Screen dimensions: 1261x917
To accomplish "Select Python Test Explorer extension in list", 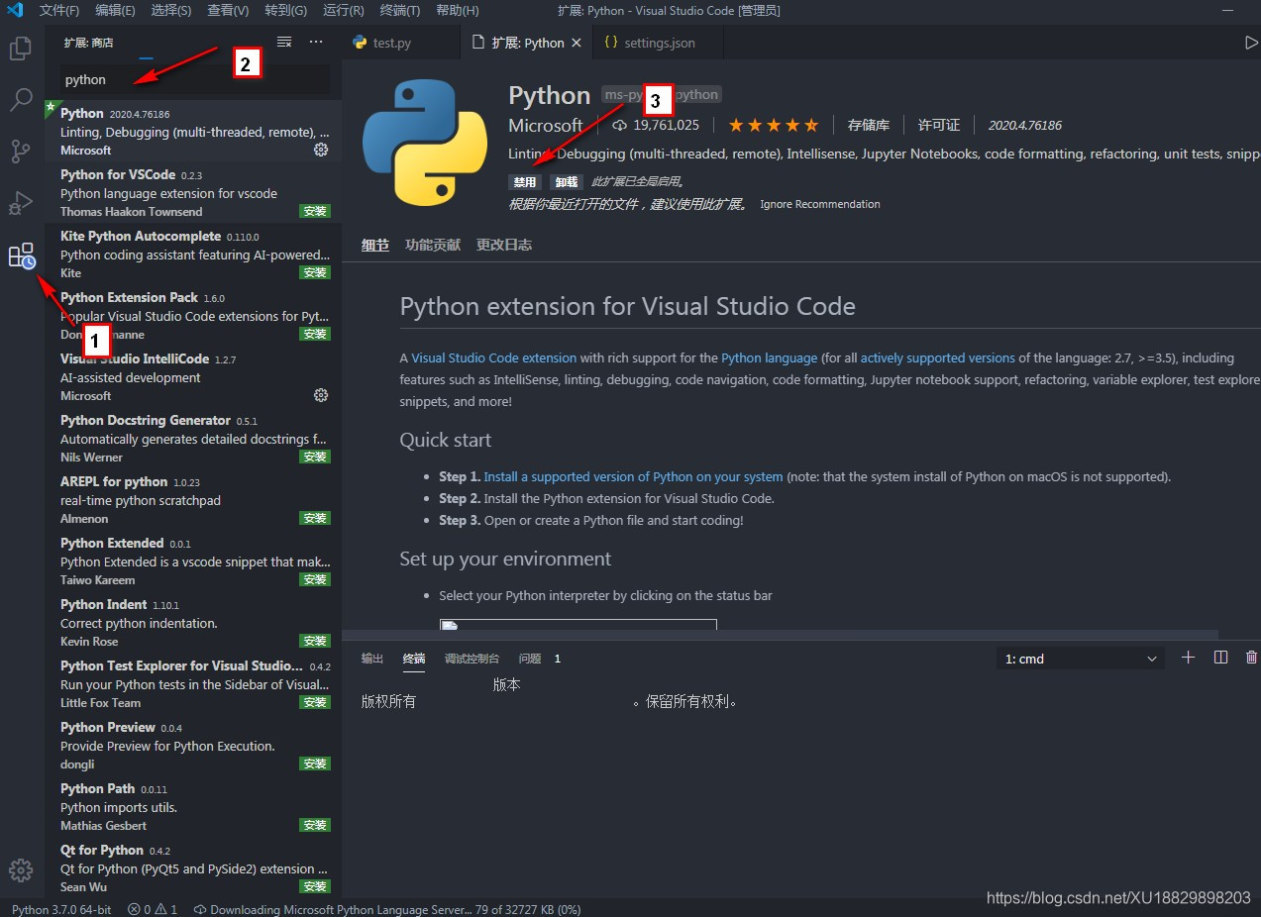I will click(193, 683).
